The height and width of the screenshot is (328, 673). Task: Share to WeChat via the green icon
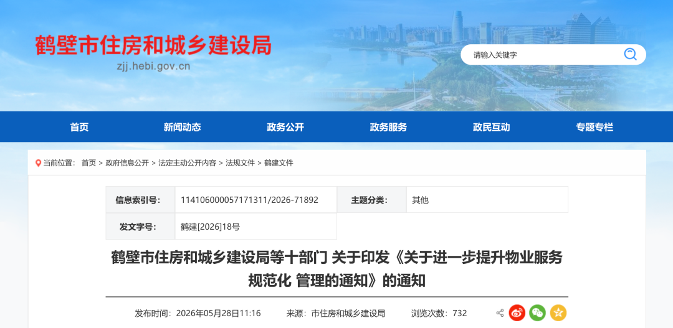point(537,313)
